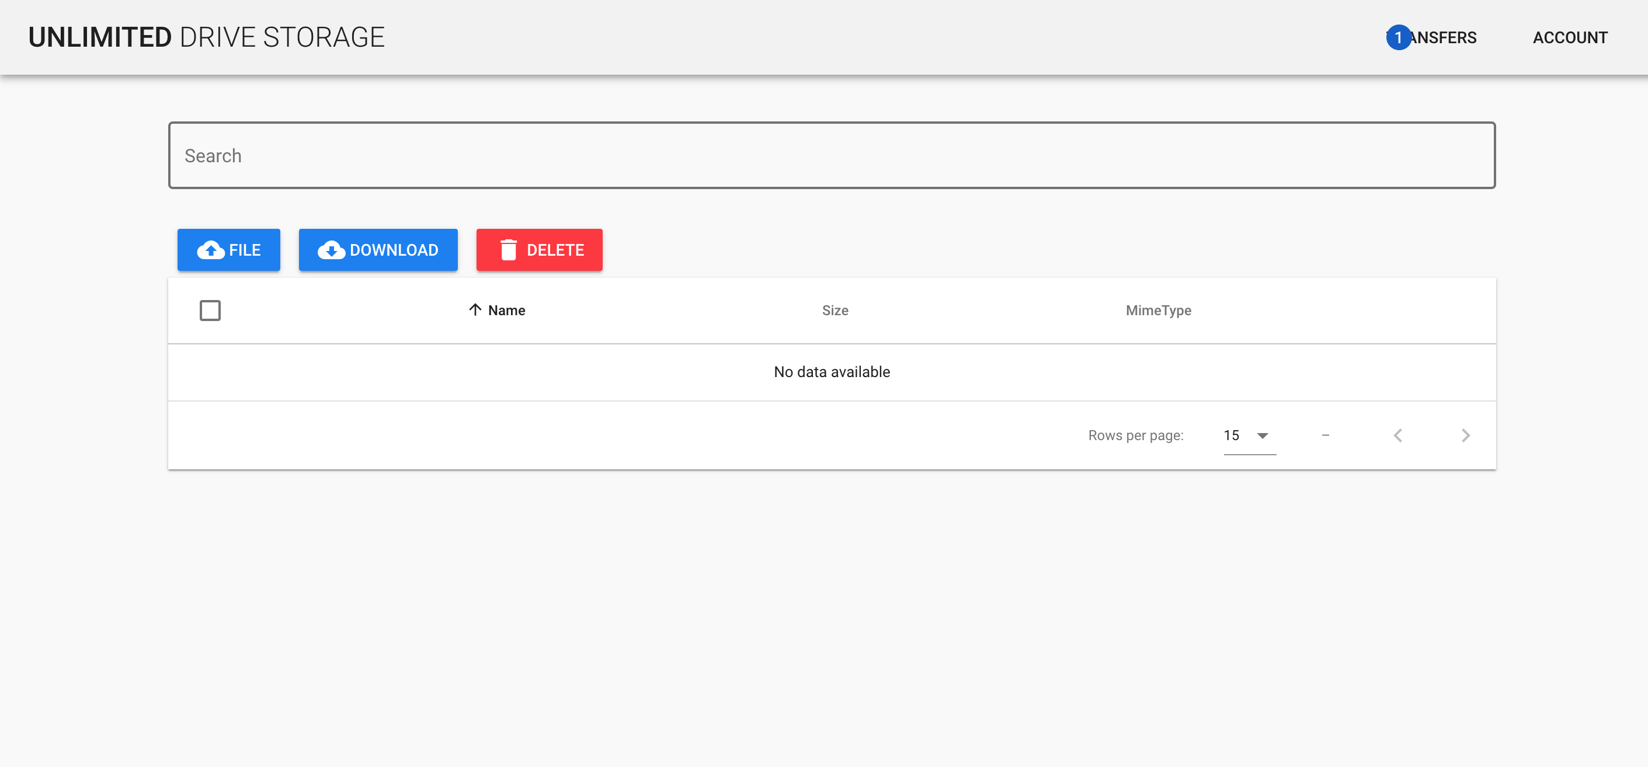The width and height of the screenshot is (1648, 767).
Task: Click the trash can icon on DELETE
Action: click(x=508, y=250)
